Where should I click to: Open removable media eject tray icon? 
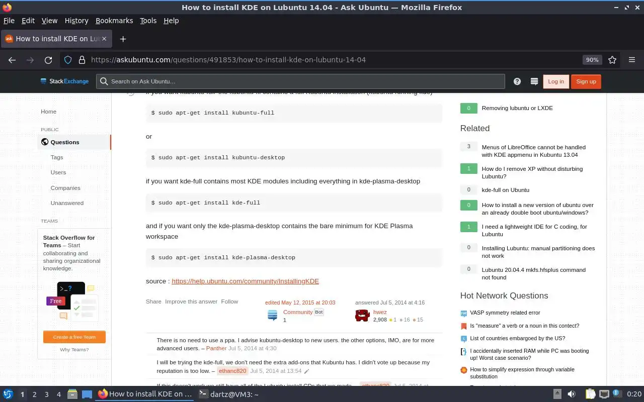tap(557, 394)
